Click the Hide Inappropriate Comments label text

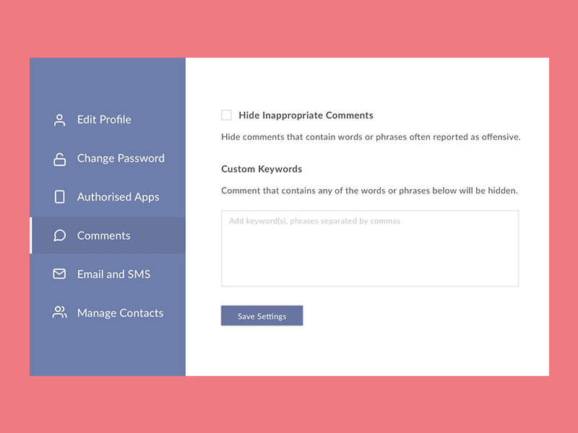click(306, 115)
